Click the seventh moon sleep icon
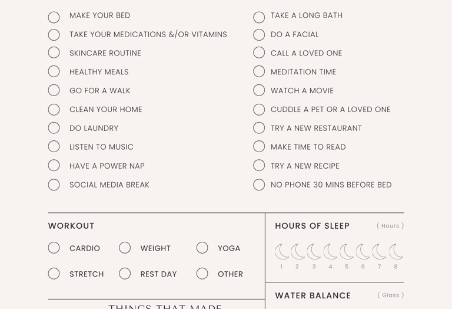The image size is (452, 309). (380, 252)
